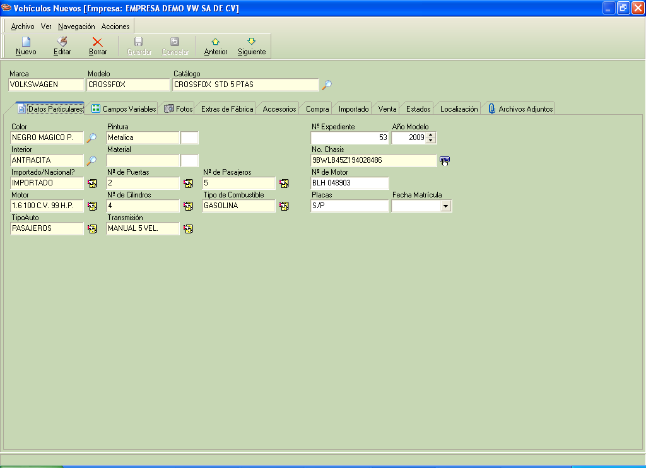Switch to Archivos Adjuntos tab
The image size is (646, 468).
pos(520,108)
